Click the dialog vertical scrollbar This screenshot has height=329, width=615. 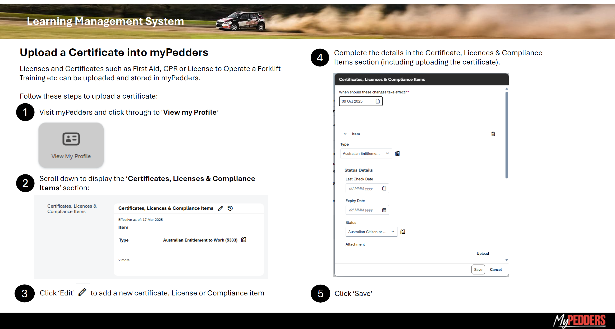[x=507, y=135]
